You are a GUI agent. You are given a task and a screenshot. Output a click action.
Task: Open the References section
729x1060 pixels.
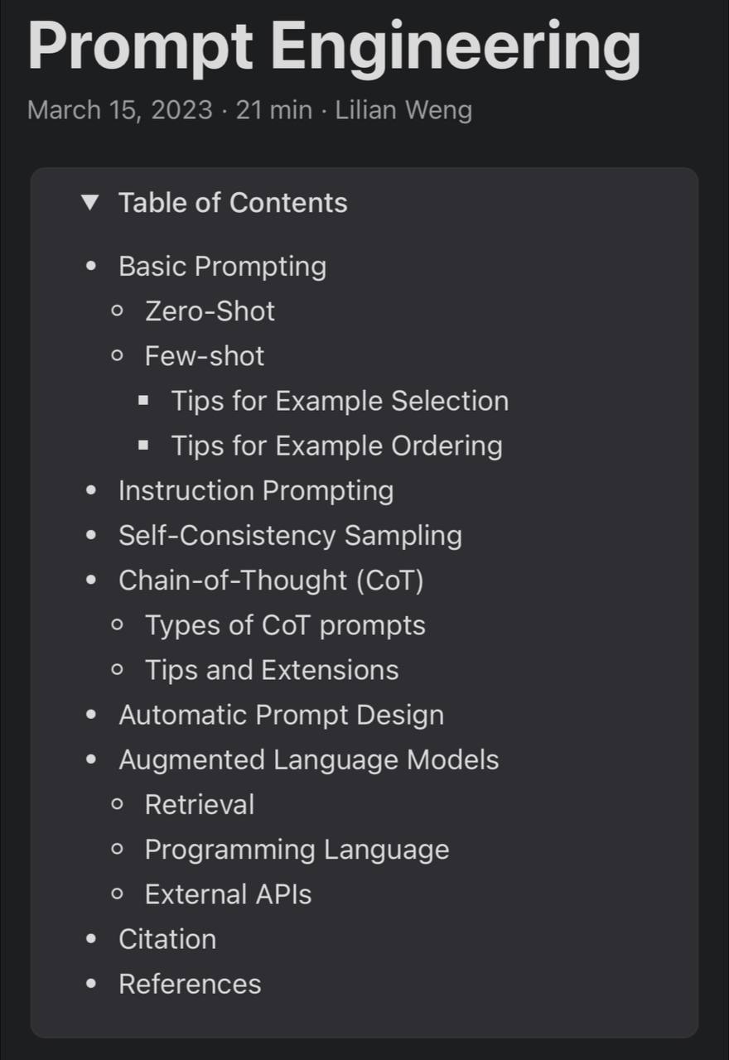click(x=190, y=984)
